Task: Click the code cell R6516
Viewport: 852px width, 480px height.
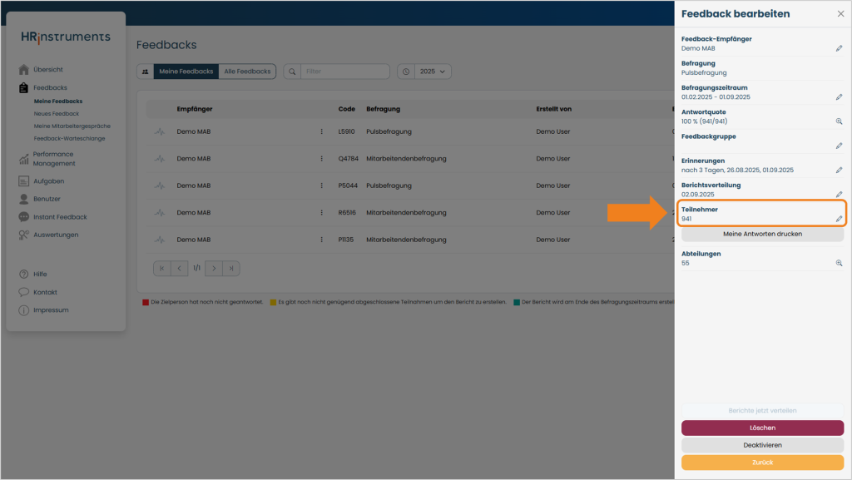Action: click(347, 213)
